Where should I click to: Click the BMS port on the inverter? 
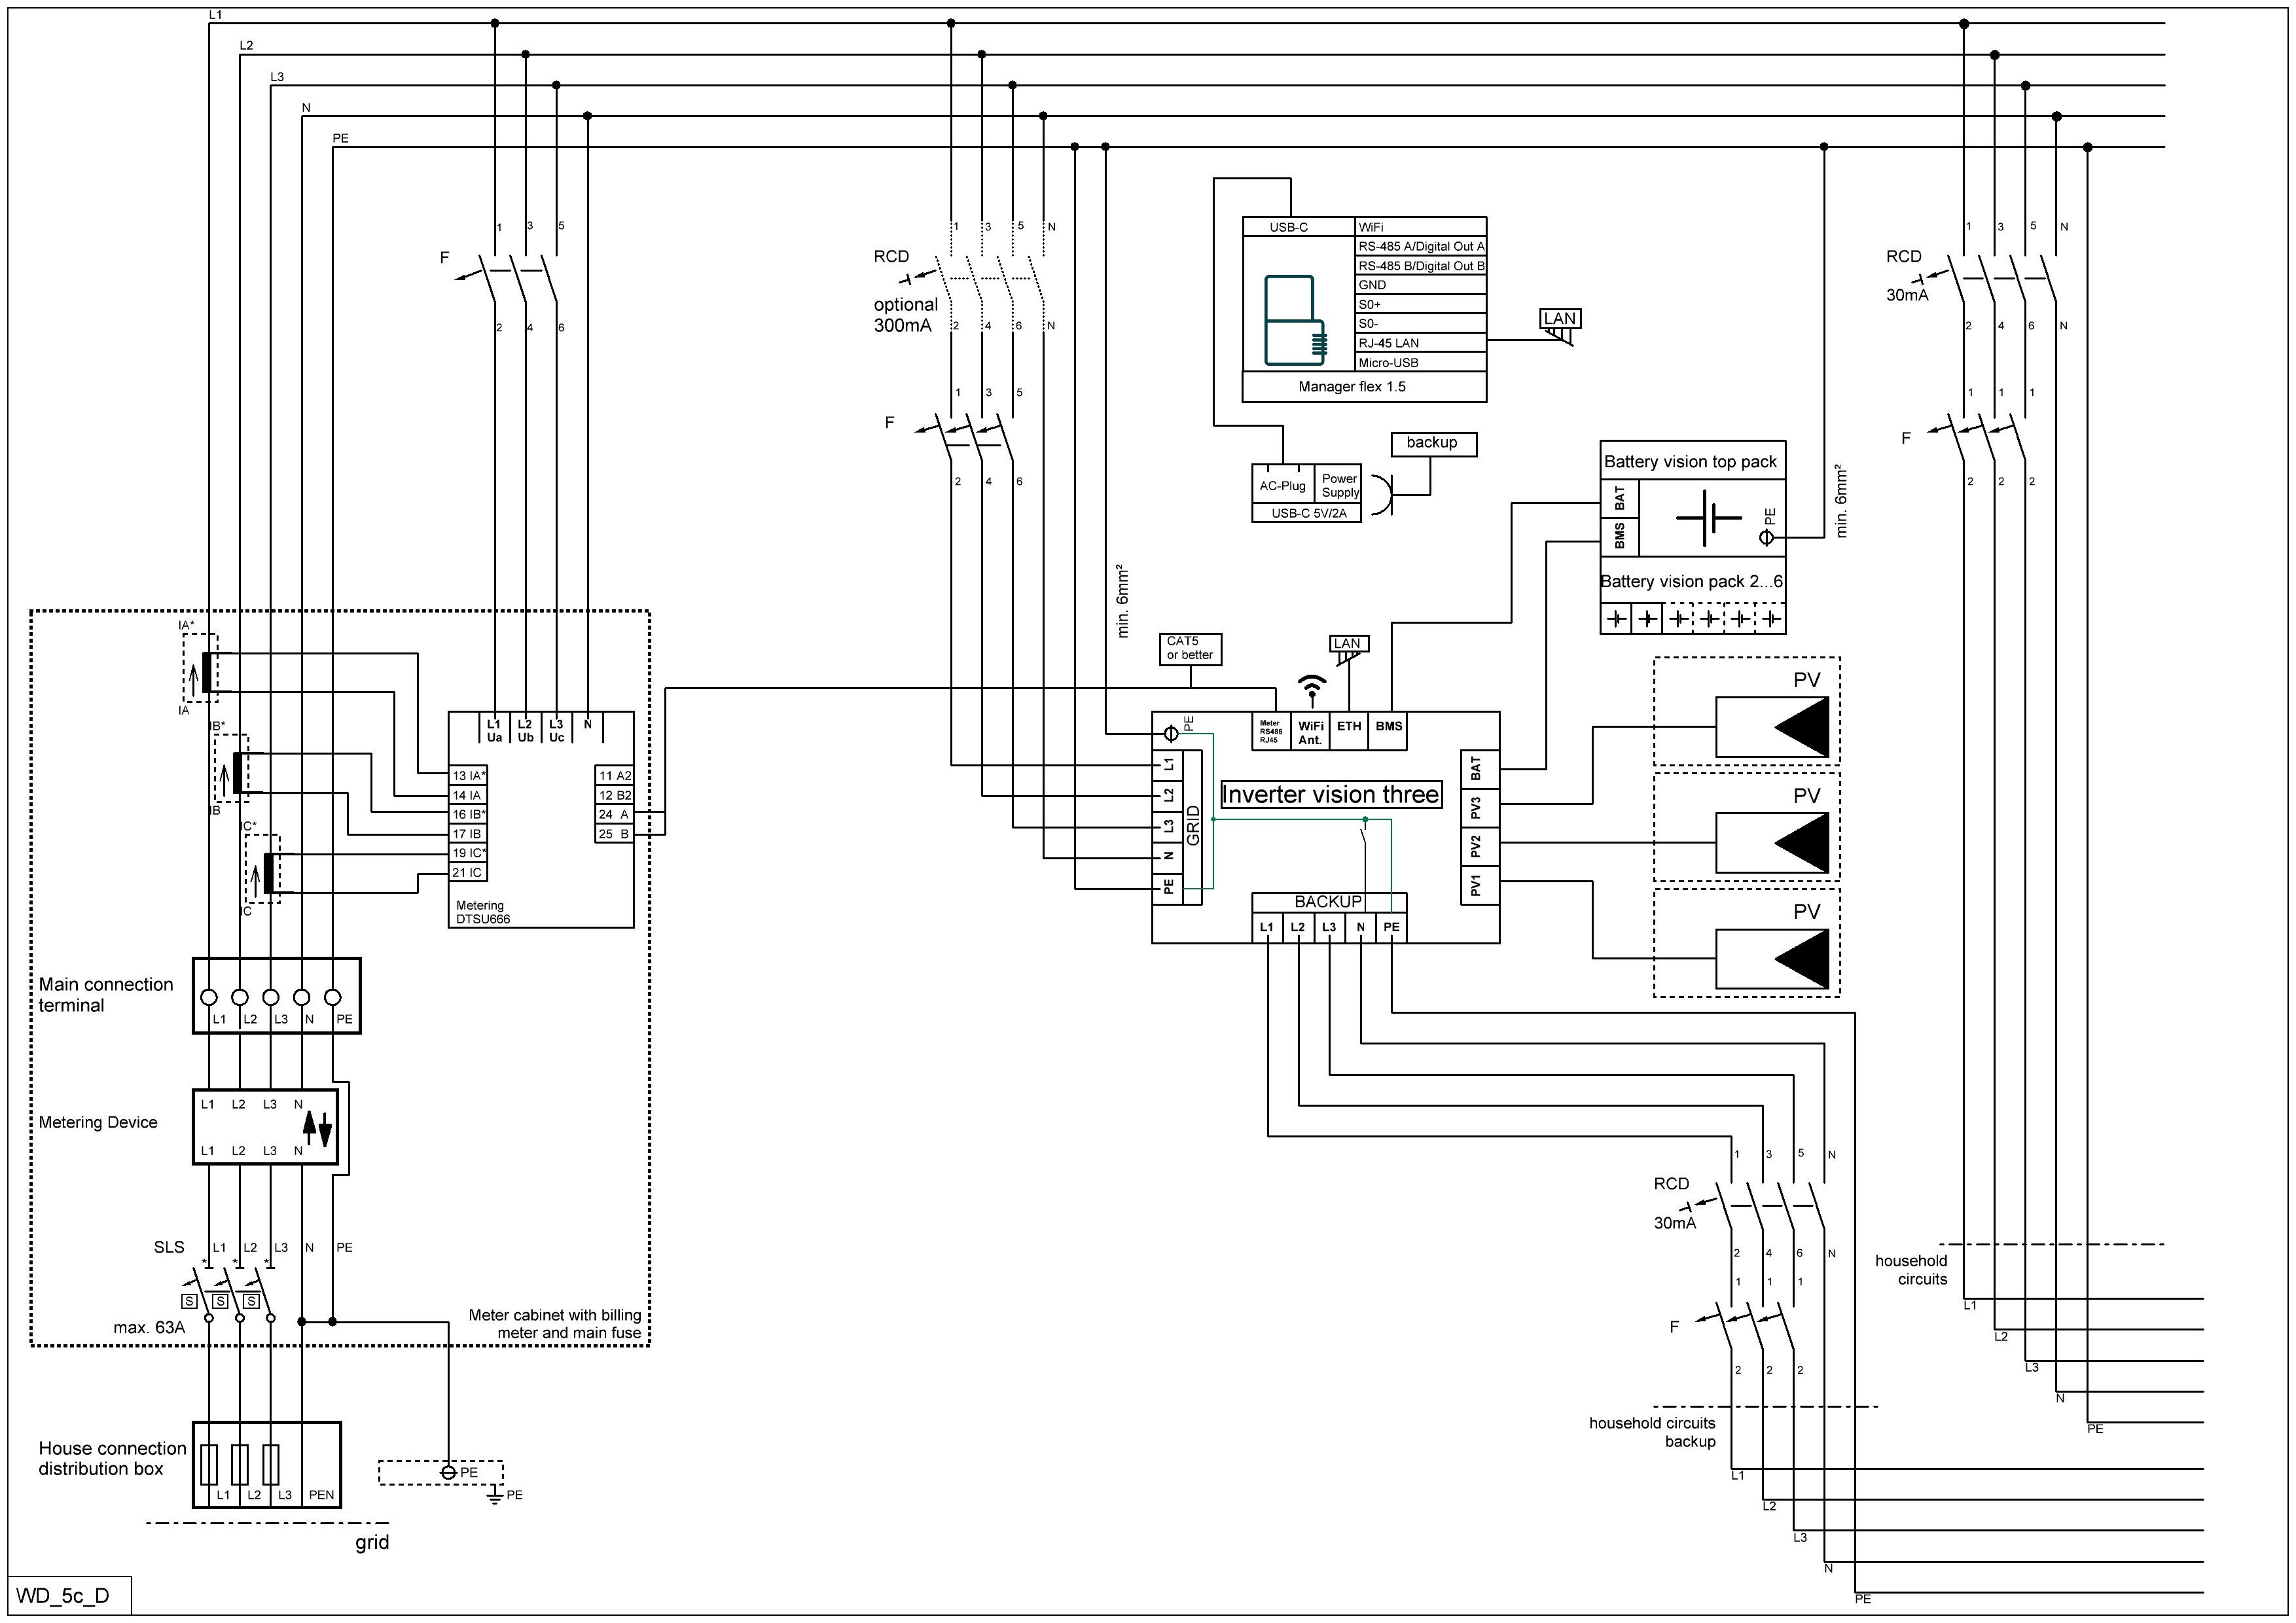1388,727
